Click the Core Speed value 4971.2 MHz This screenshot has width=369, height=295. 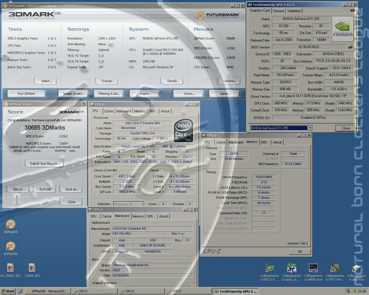pos(126,176)
